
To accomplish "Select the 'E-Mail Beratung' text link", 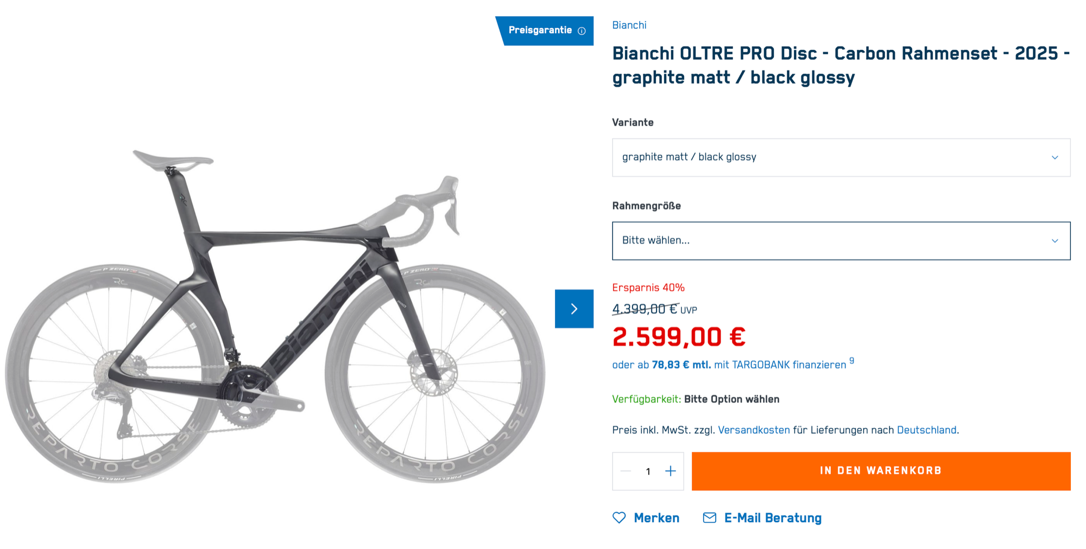I will [773, 518].
